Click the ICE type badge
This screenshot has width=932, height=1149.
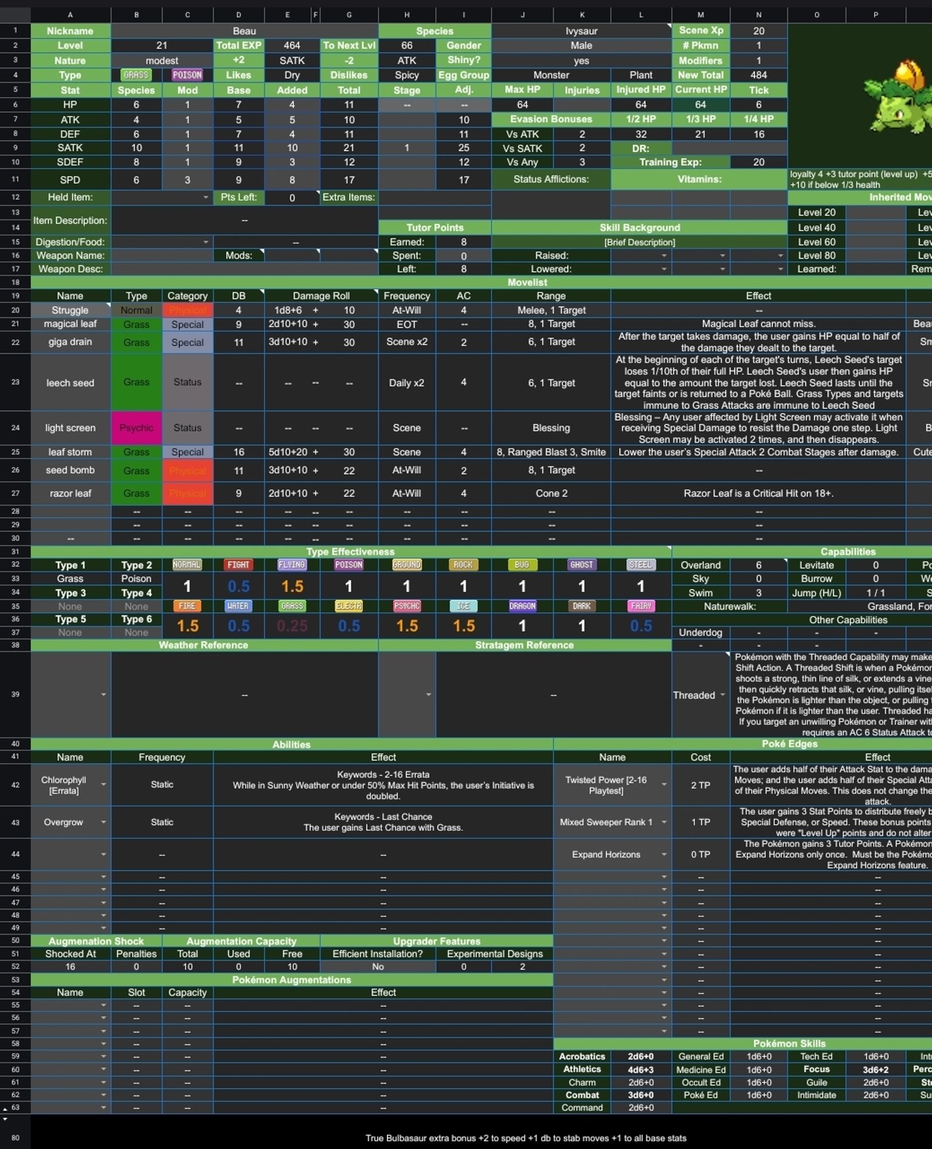click(x=463, y=606)
